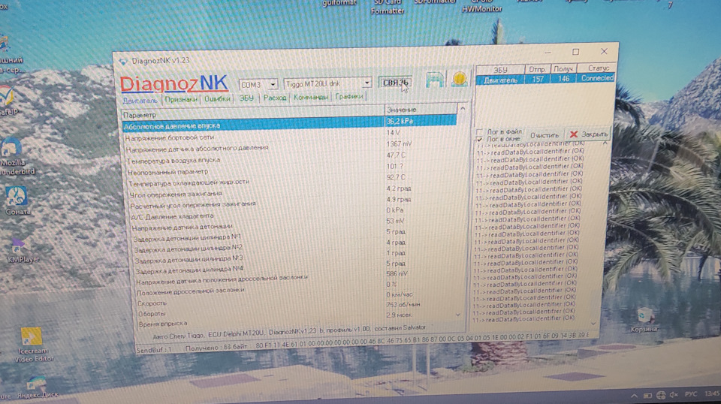Open the Корзина recycle bin icon
Viewport: 721px width, 404px height.
click(644, 320)
